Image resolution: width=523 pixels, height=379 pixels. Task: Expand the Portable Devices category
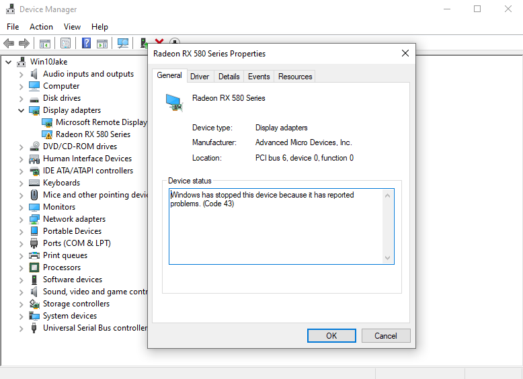[x=21, y=232]
